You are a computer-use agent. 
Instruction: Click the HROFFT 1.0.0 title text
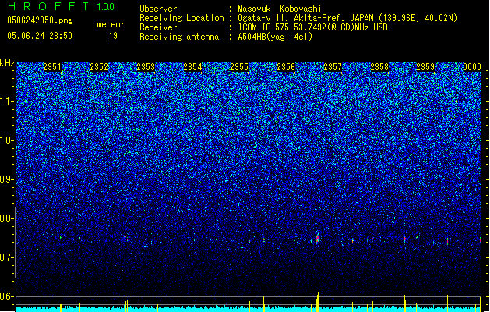click(x=61, y=6)
